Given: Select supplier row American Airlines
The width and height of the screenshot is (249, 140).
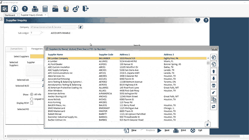Looking at the screenshot, I should 126,94.
